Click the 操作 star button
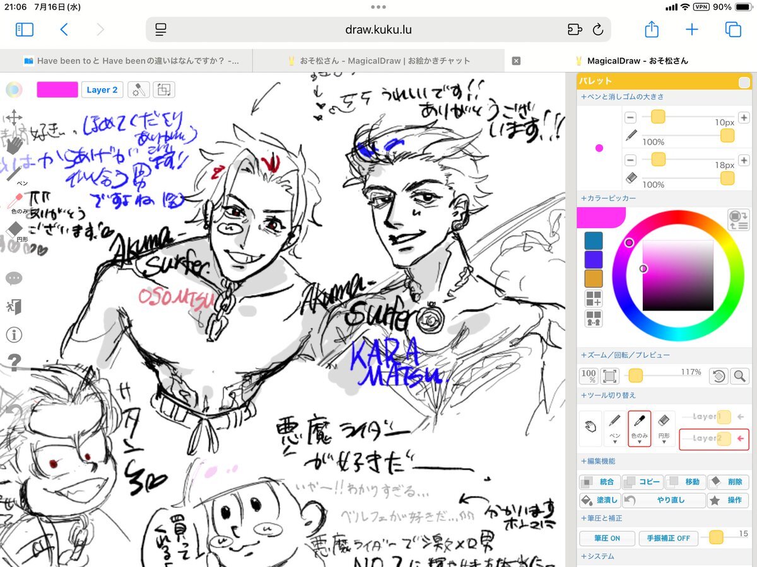This screenshot has width=757, height=567. 728,500
